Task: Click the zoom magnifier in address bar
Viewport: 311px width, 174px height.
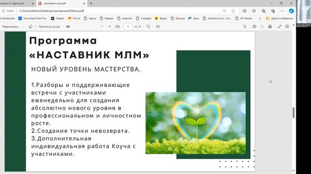Action: [225, 11]
